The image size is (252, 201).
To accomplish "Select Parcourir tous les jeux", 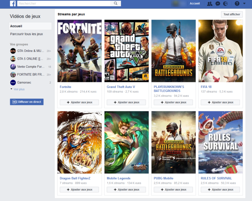I will (27, 34).
